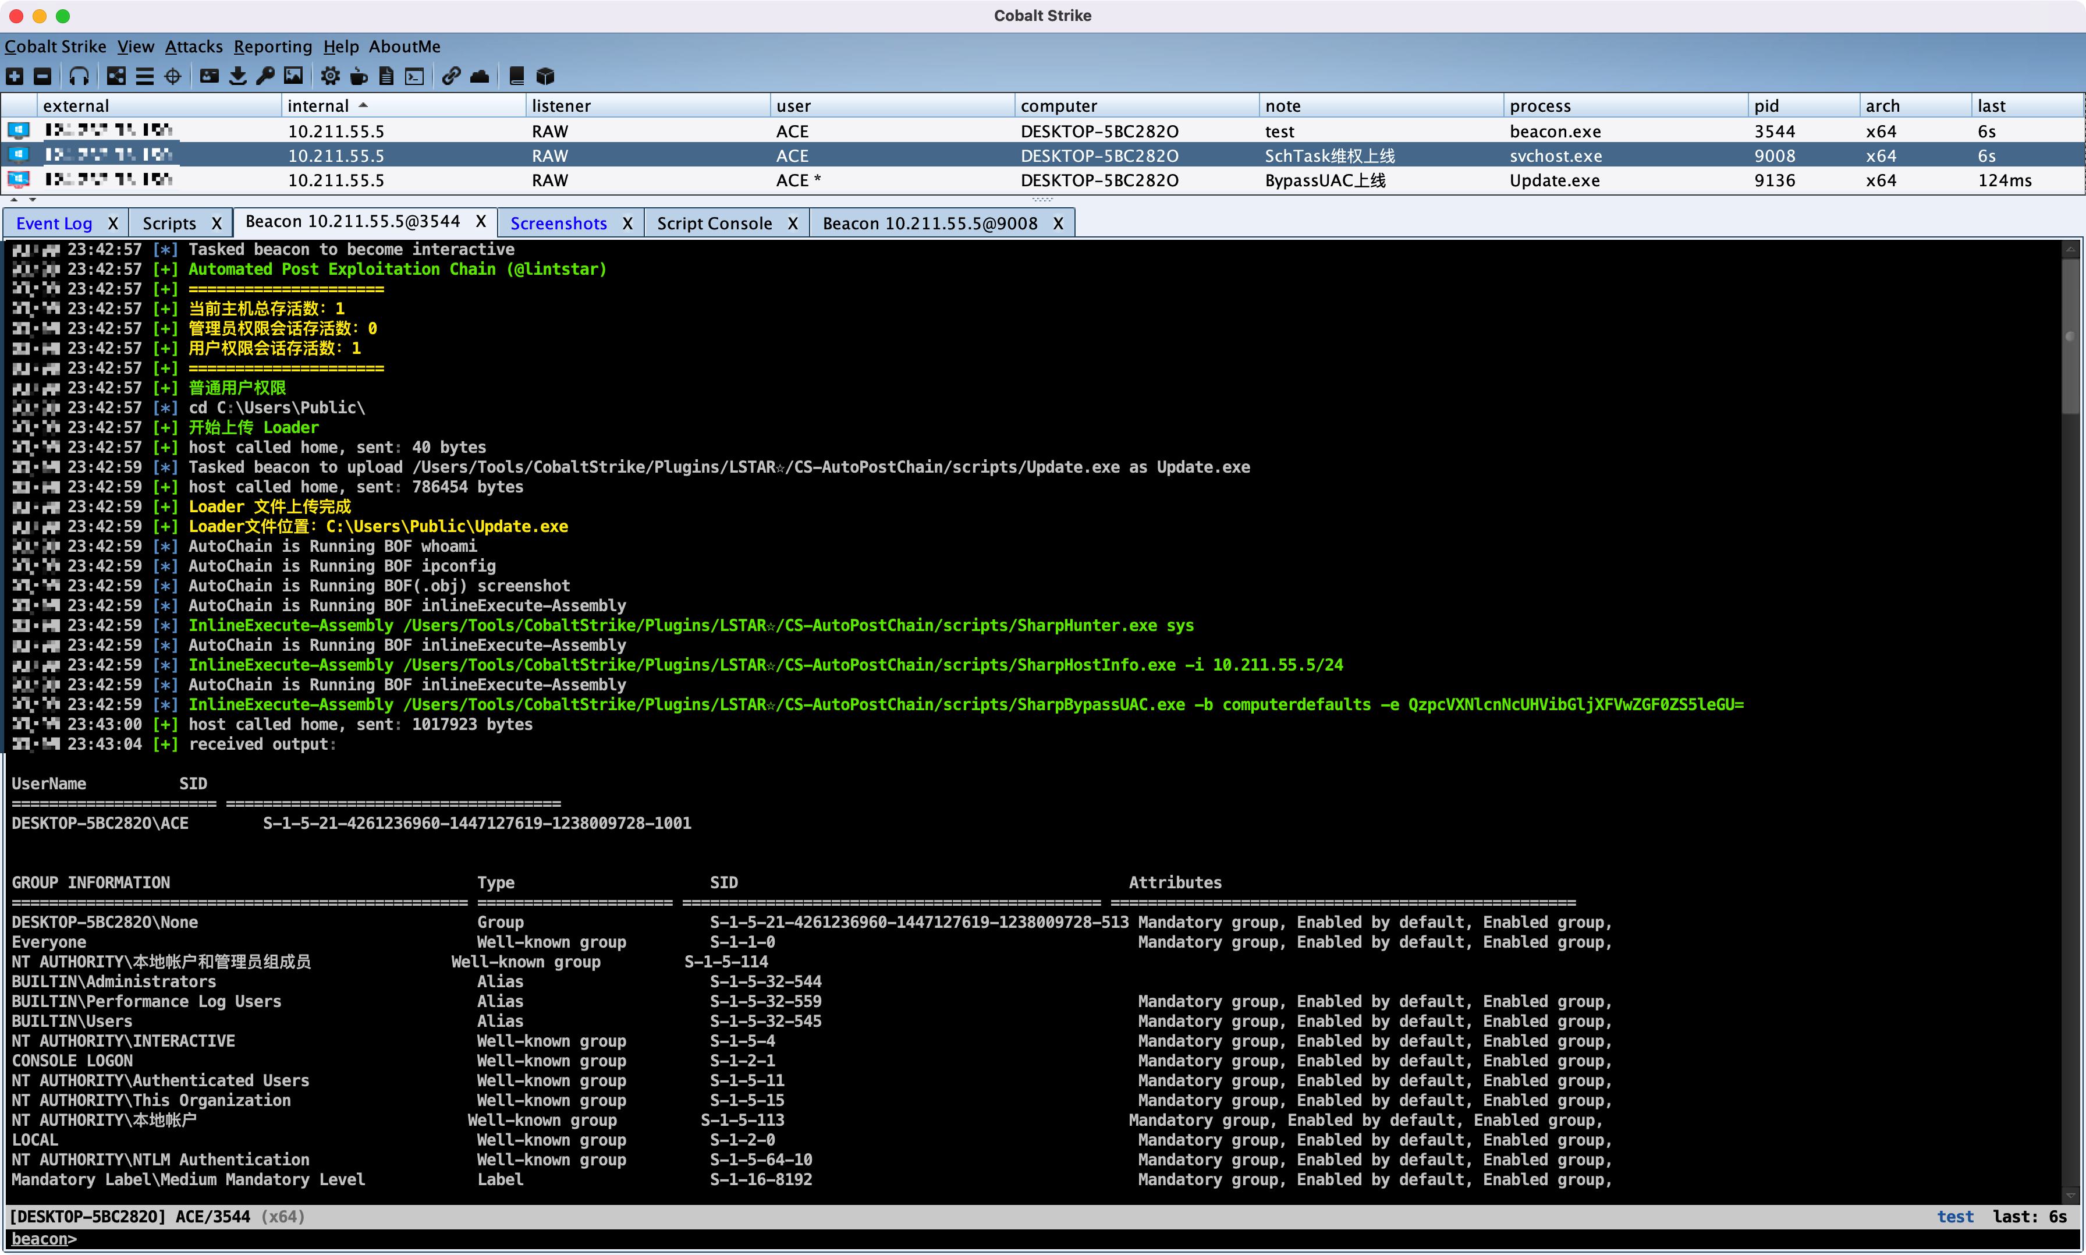Sort sessions by internal column header
The width and height of the screenshot is (2086, 1255).
click(x=318, y=106)
